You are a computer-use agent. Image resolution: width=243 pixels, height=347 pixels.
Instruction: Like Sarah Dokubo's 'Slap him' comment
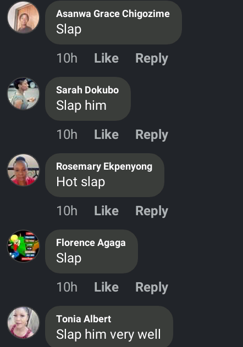[x=106, y=135]
